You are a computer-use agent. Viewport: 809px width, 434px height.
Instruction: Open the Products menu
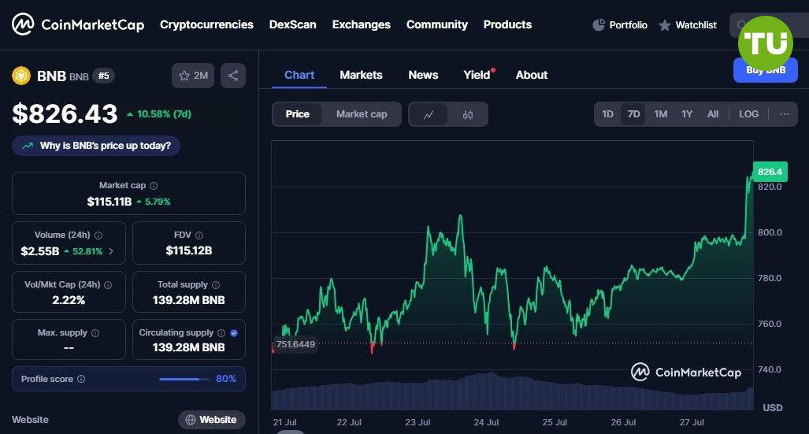click(x=507, y=24)
